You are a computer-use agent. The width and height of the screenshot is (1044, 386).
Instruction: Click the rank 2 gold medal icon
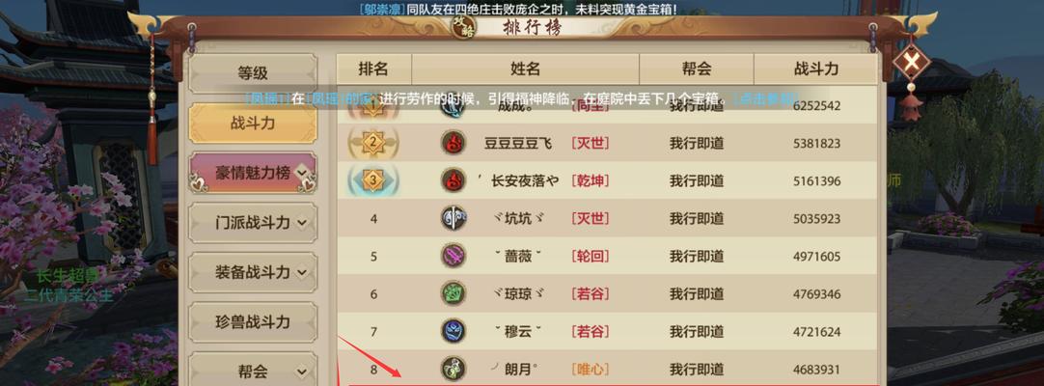(372, 143)
